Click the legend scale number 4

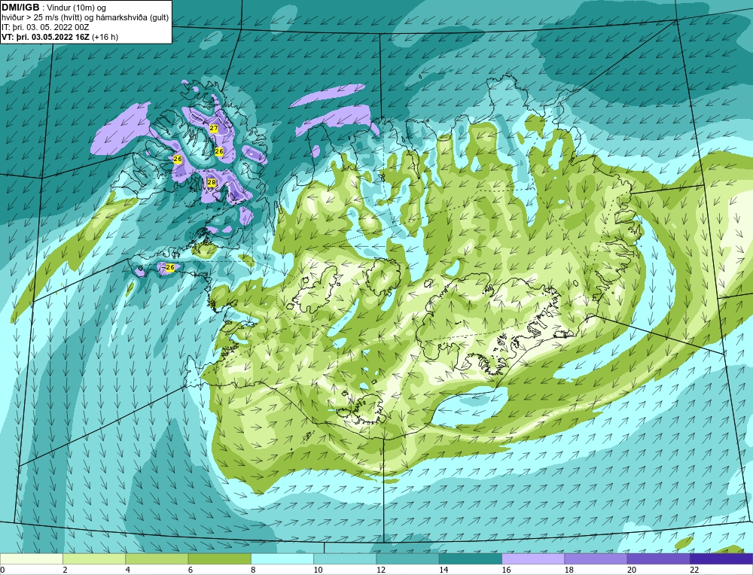click(127, 570)
